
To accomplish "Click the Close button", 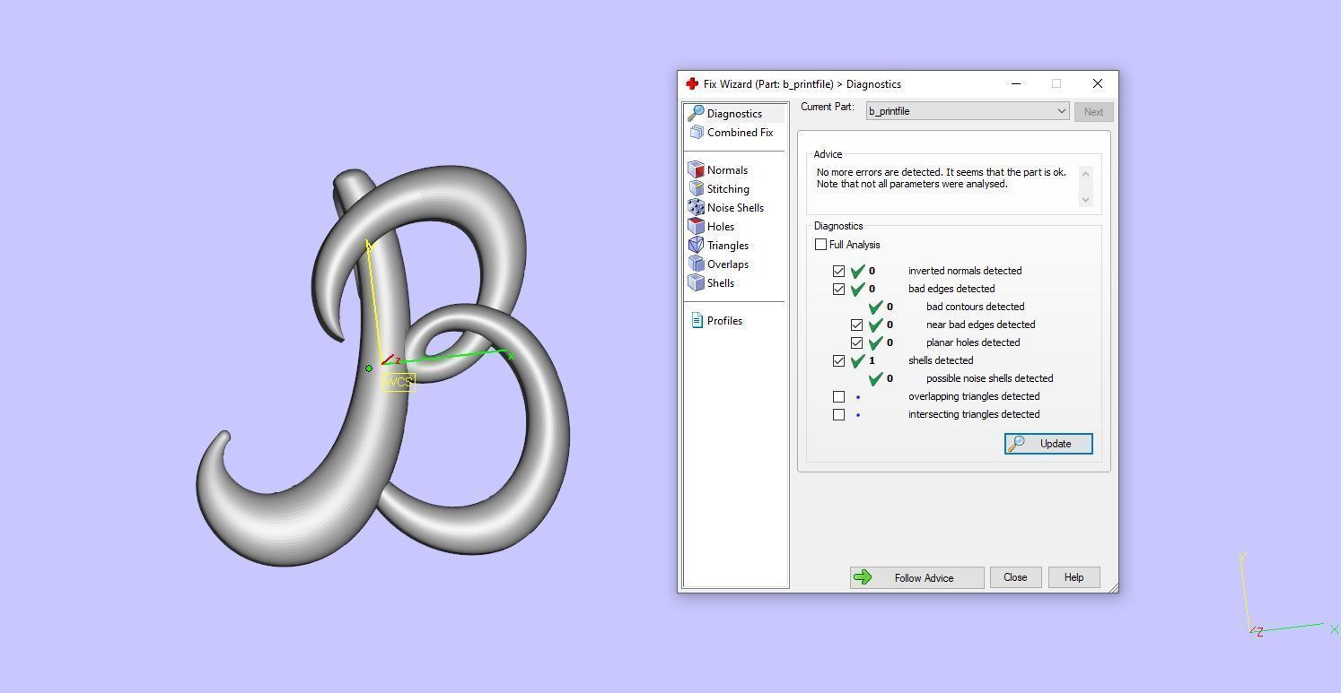I will [x=1015, y=577].
